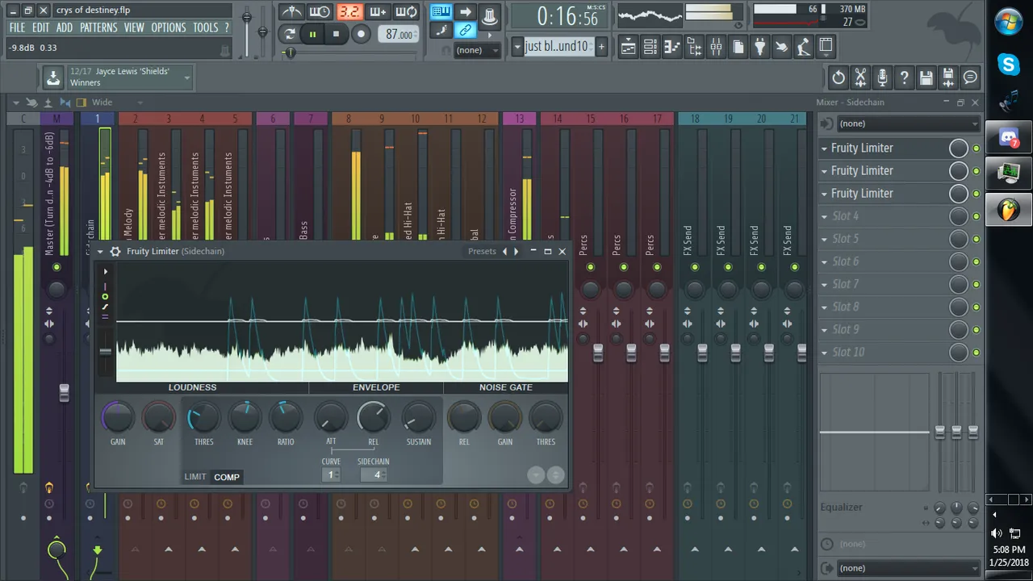Viewport: 1033px width, 581px height.
Task: Open the plugin picker plug icon
Action: [x=759, y=47]
